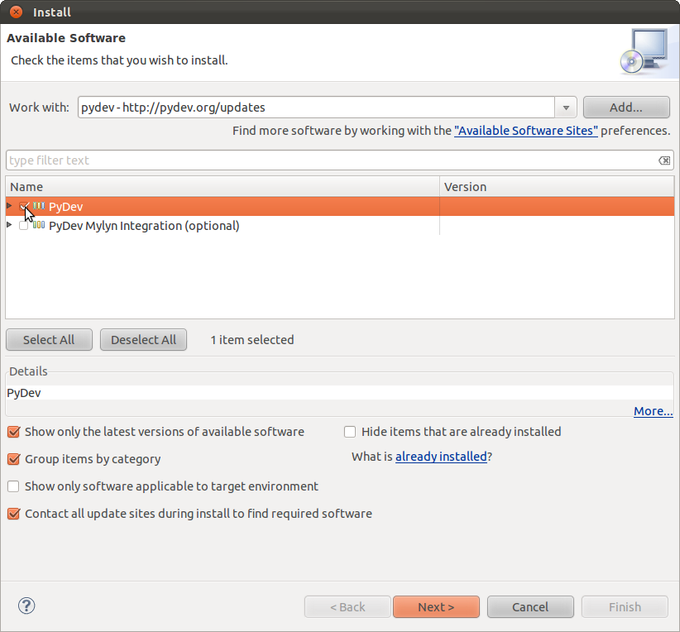The image size is (680, 632).
Task: Focus the type filter text field
Action: pos(331,160)
